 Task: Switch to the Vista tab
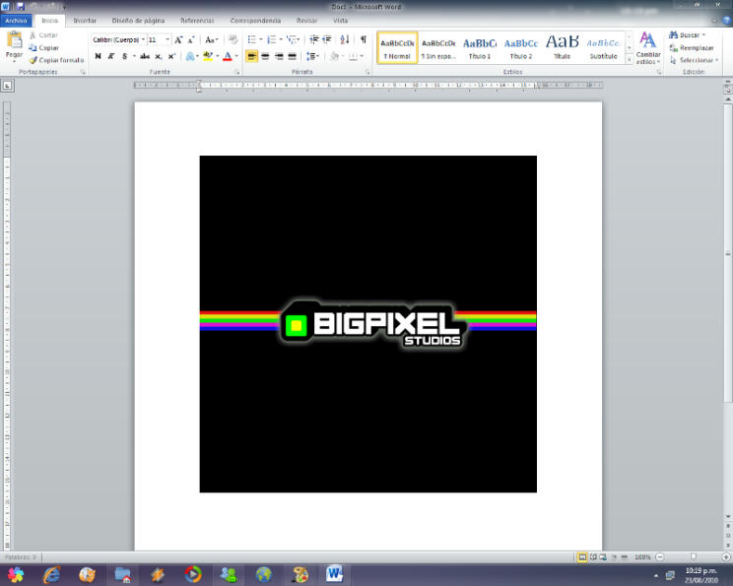[340, 21]
